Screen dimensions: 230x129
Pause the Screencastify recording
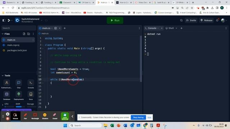click(x=8, y=114)
